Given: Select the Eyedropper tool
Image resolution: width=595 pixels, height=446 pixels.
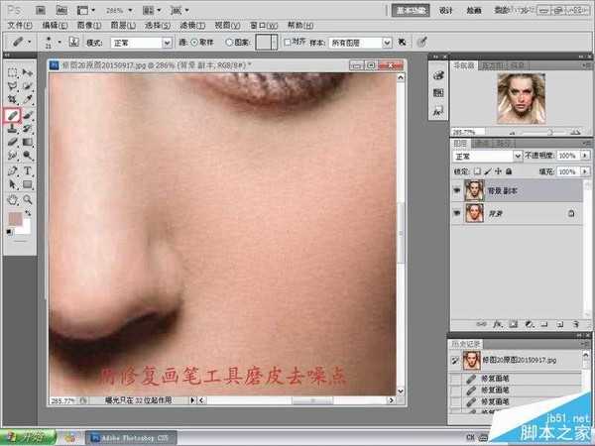Looking at the screenshot, I should pos(28,100).
